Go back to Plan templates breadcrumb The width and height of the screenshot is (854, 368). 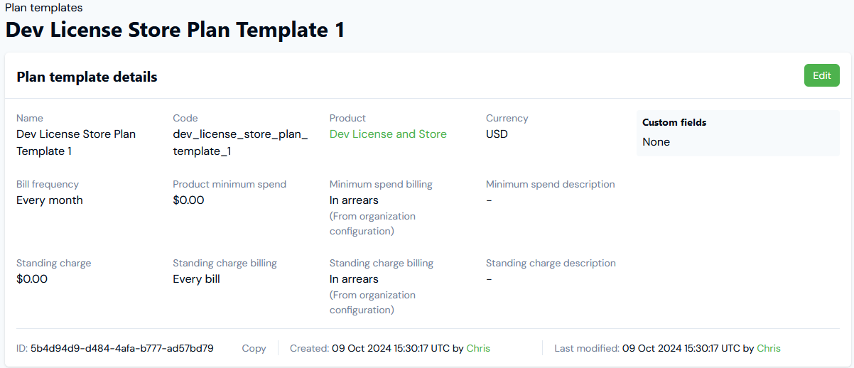(x=44, y=8)
